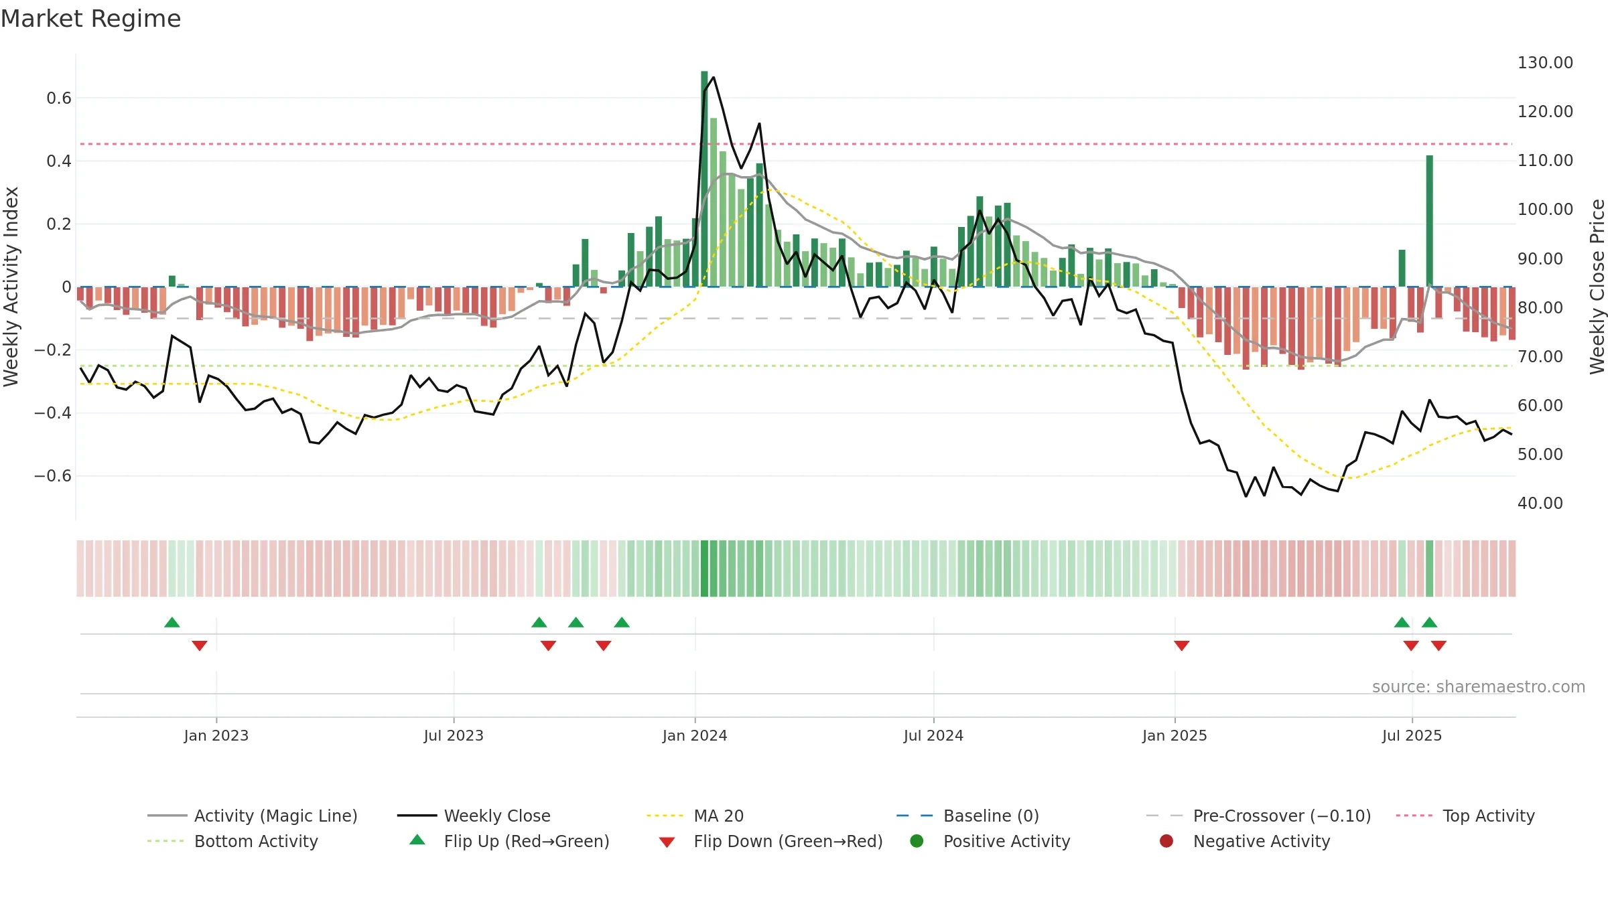Click Flip Down red triangle legend icon
Screen dimensions: 1608x904
coord(667,842)
